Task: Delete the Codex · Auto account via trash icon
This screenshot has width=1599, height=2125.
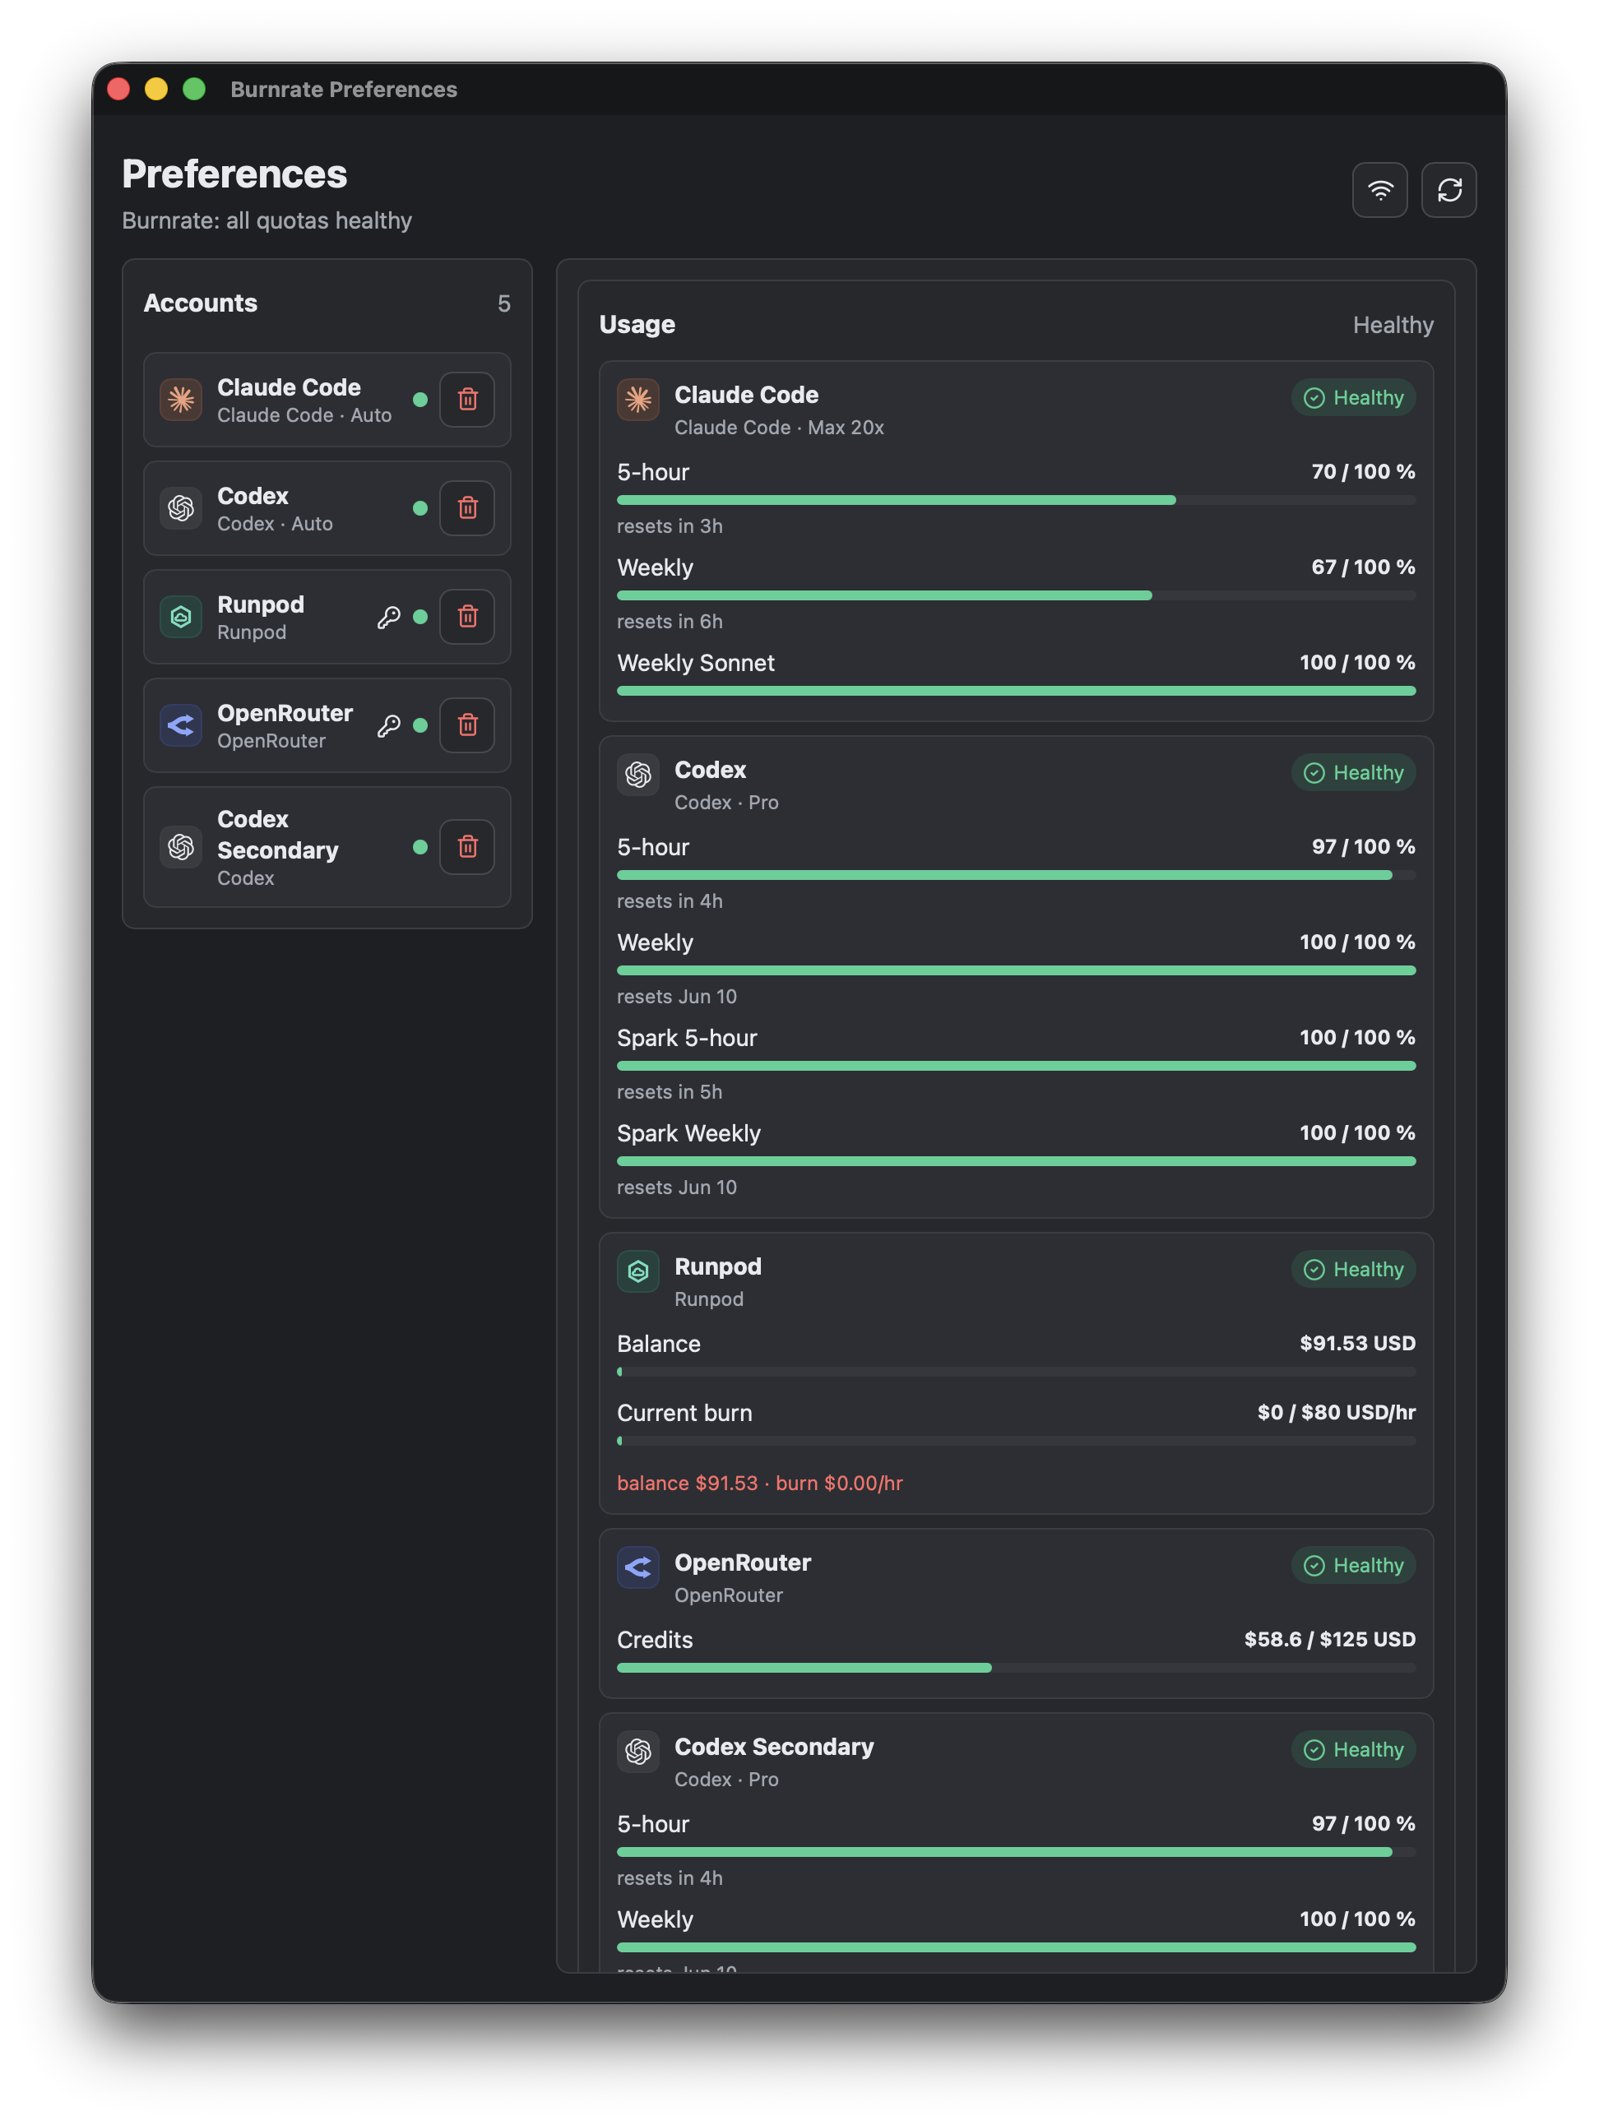Action: click(x=467, y=508)
